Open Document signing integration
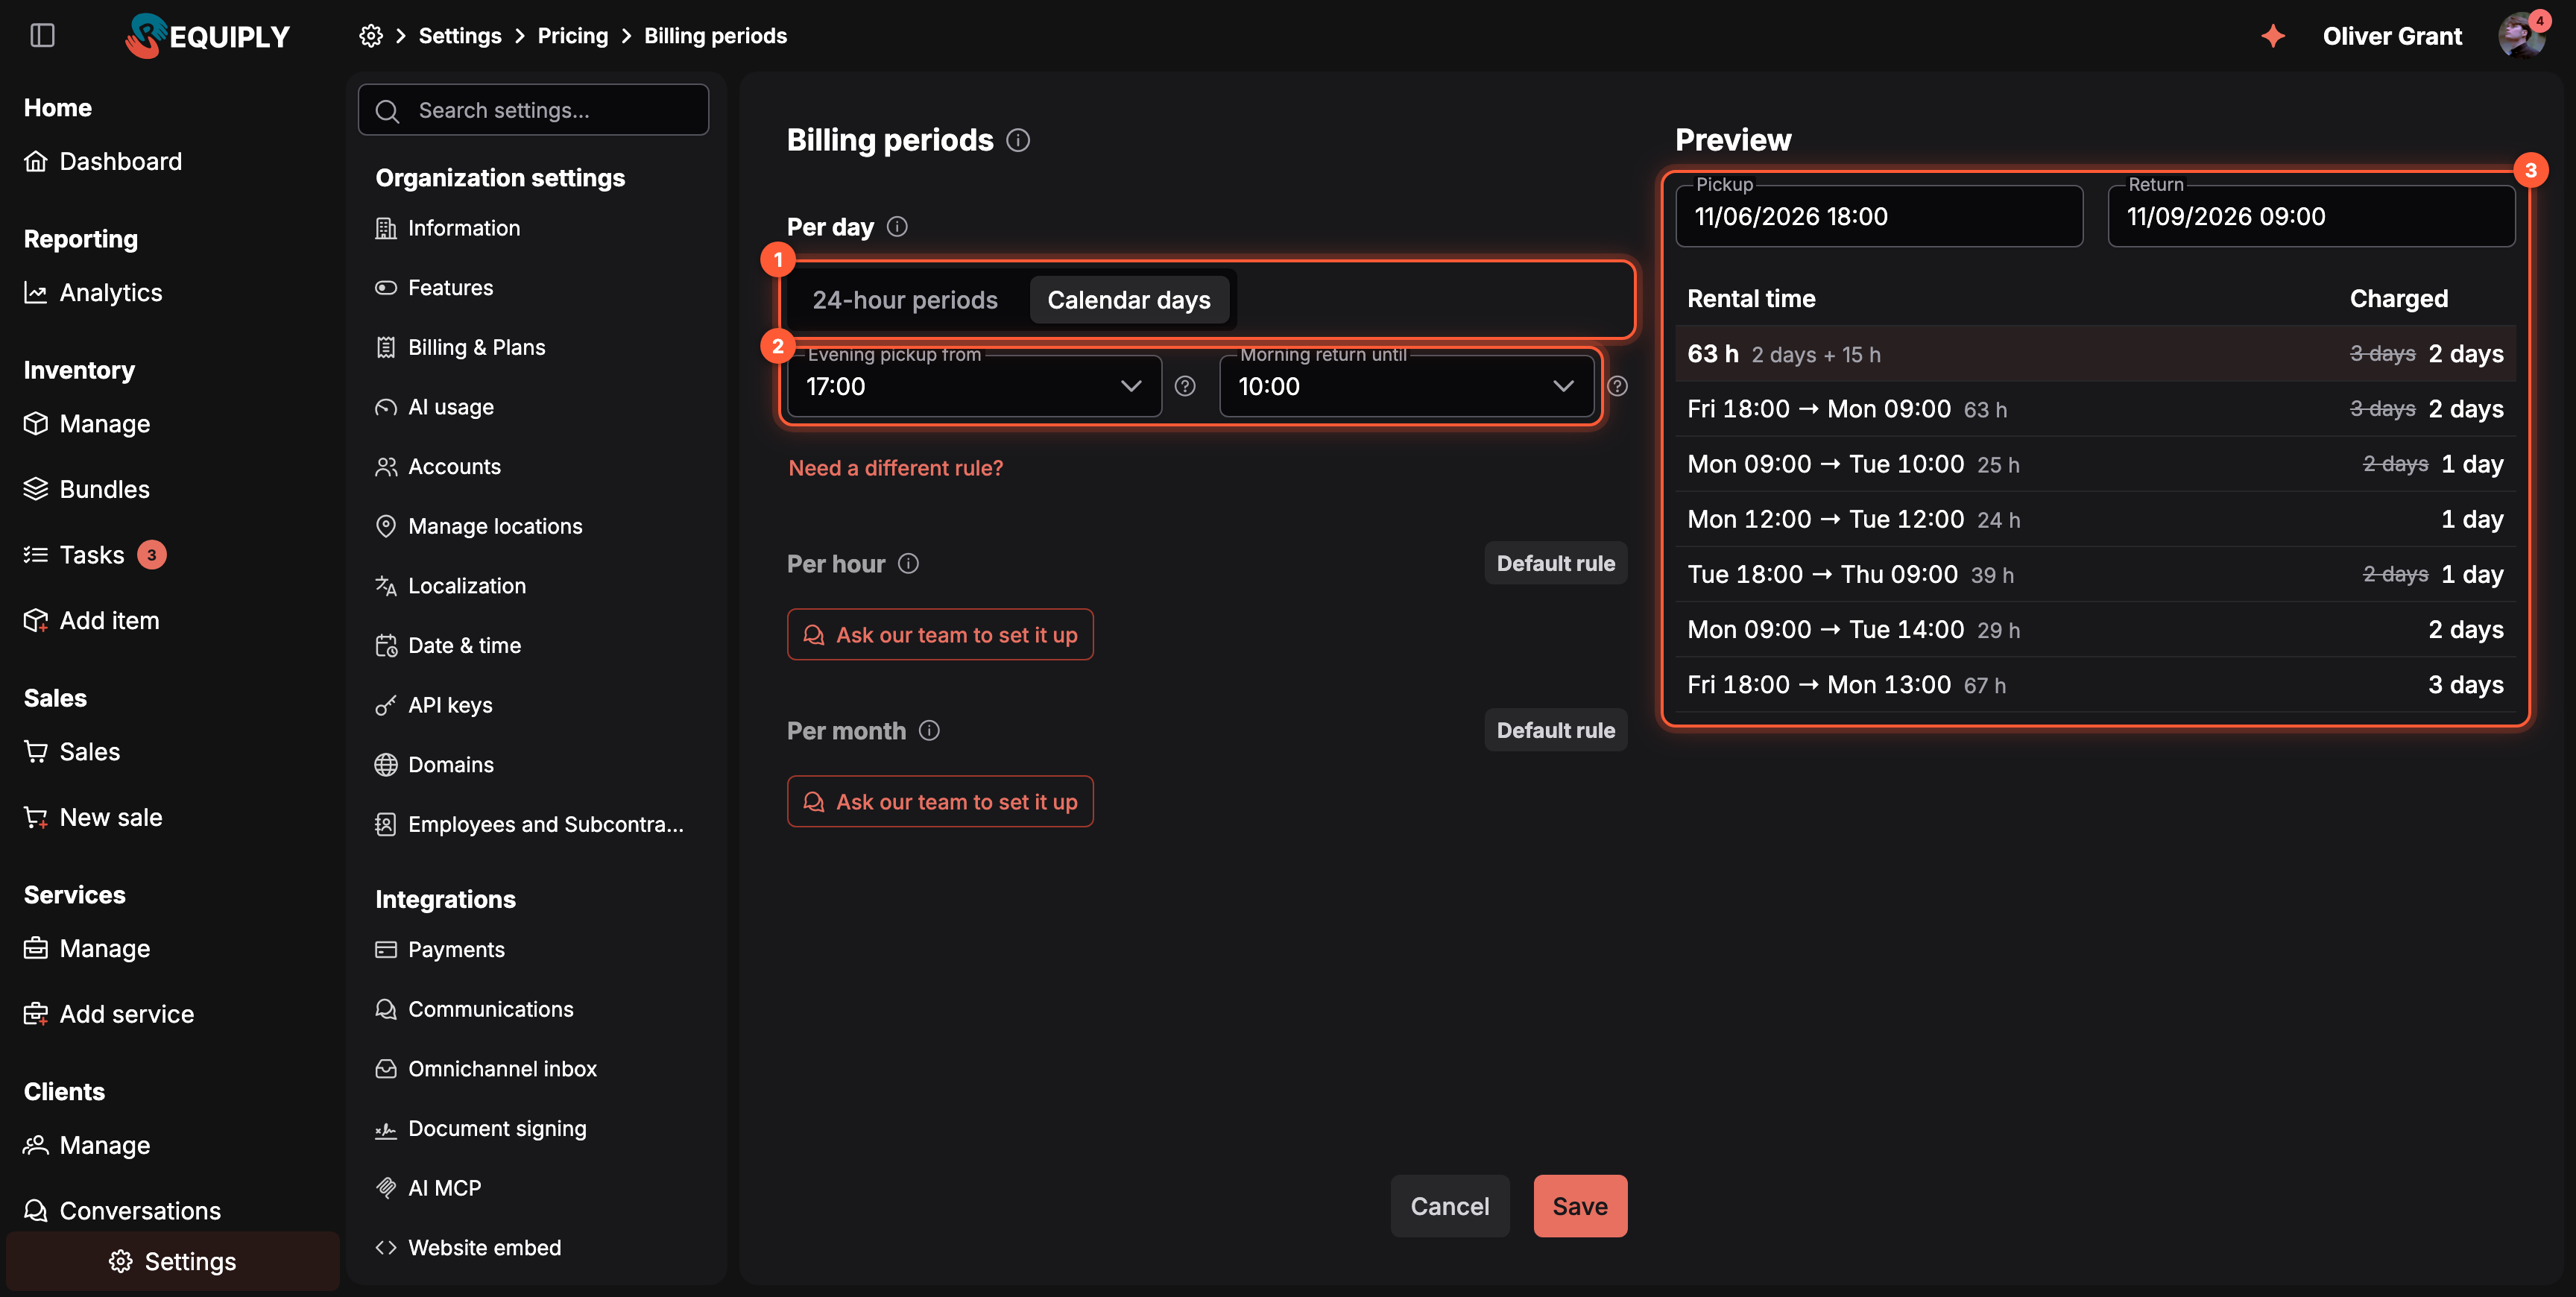 pos(482,1129)
